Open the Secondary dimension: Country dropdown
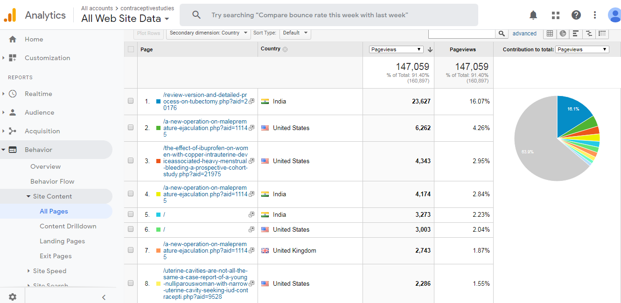 [x=208, y=33]
